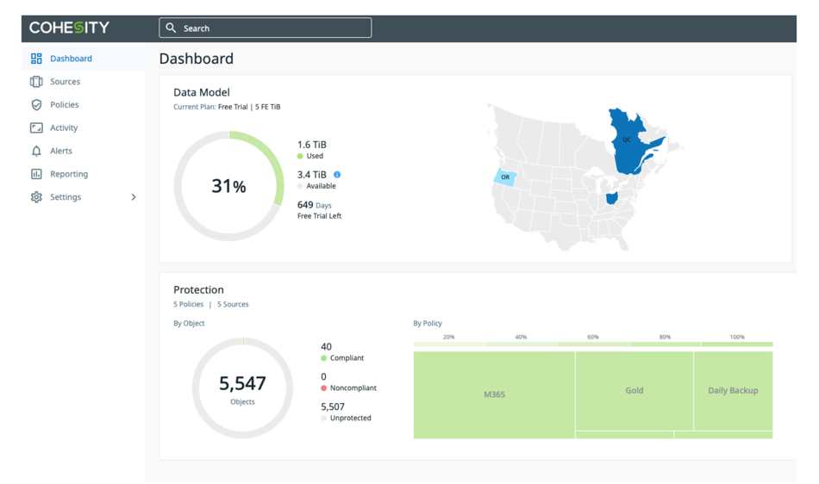Click the search magnifier icon

(x=171, y=28)
